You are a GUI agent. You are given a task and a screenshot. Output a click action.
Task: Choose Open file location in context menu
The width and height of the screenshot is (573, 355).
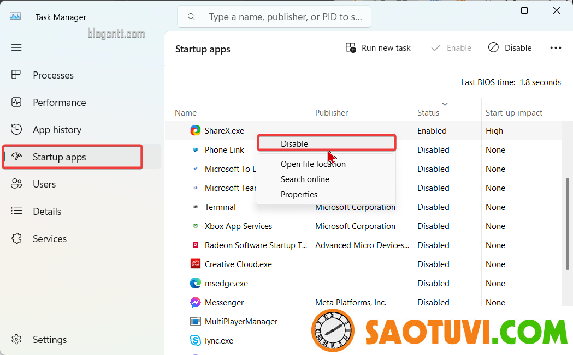313,164
